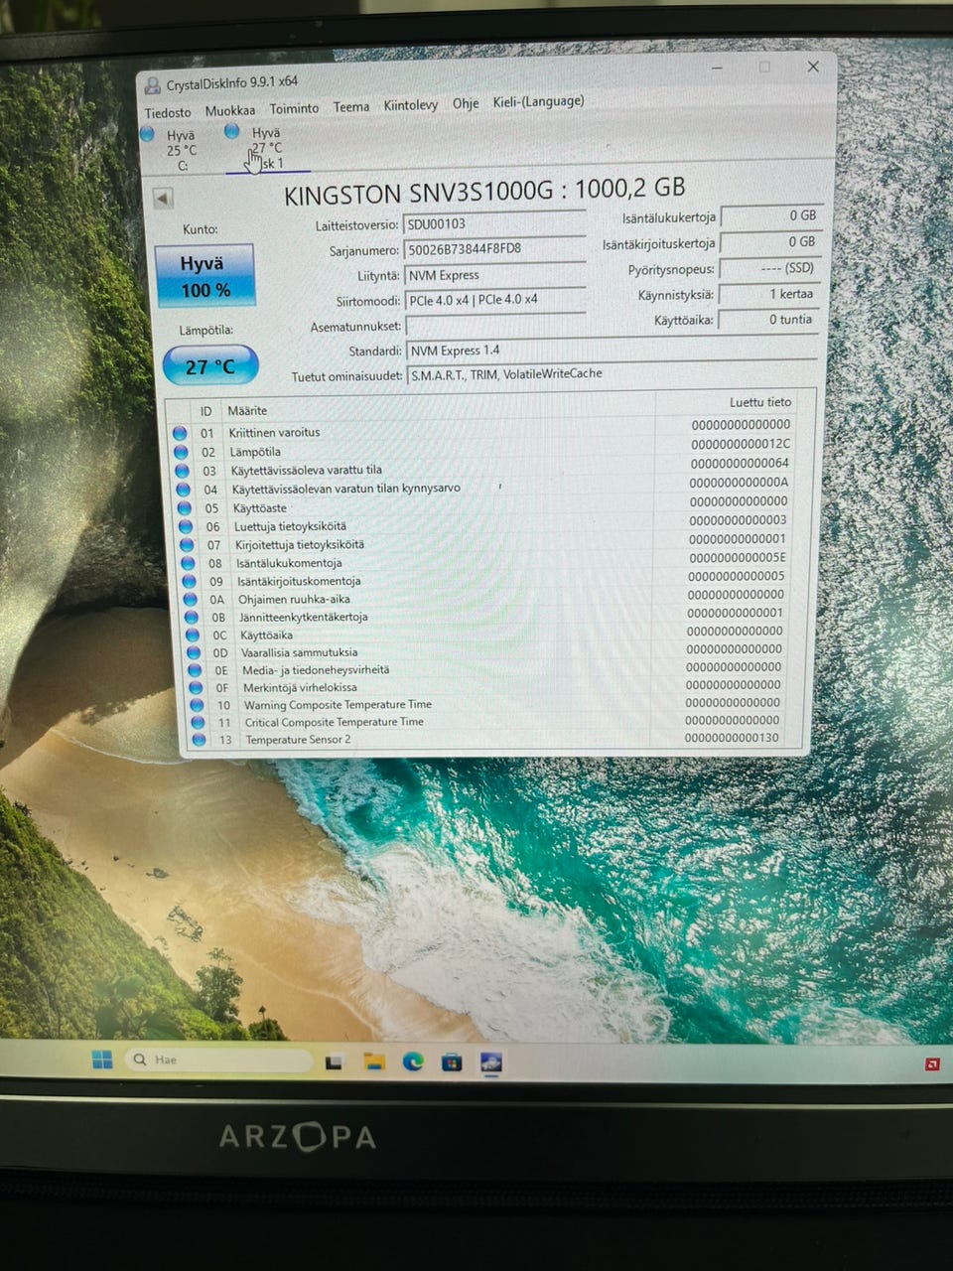953x1271 pixels.
Task: Click the CrystalDiskInfo title bar icon
Action: tap(153, 85)
